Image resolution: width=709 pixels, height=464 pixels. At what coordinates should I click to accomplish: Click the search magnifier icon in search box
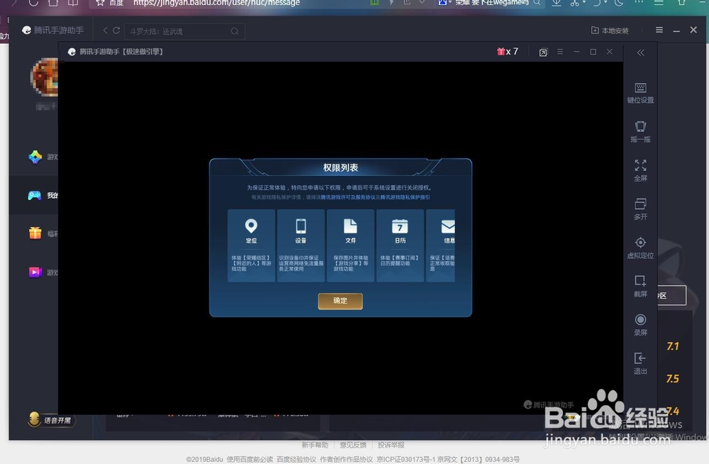coord(235,31)
